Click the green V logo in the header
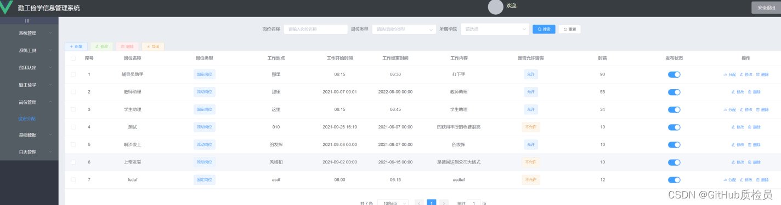 pyautogui.click(x=6, y=7)
